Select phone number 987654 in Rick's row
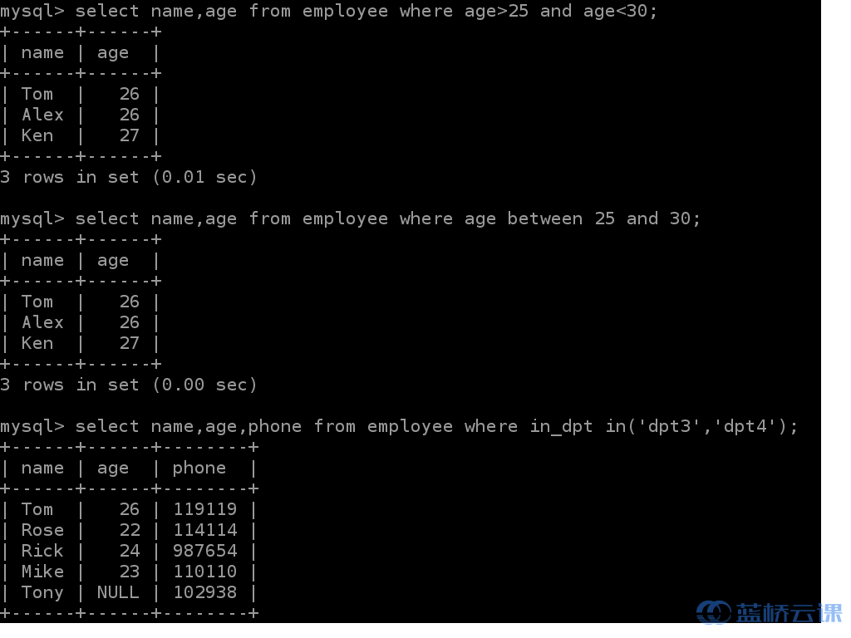Image resolution: width=851 pixels, height=638 pixels. (204, 551)
